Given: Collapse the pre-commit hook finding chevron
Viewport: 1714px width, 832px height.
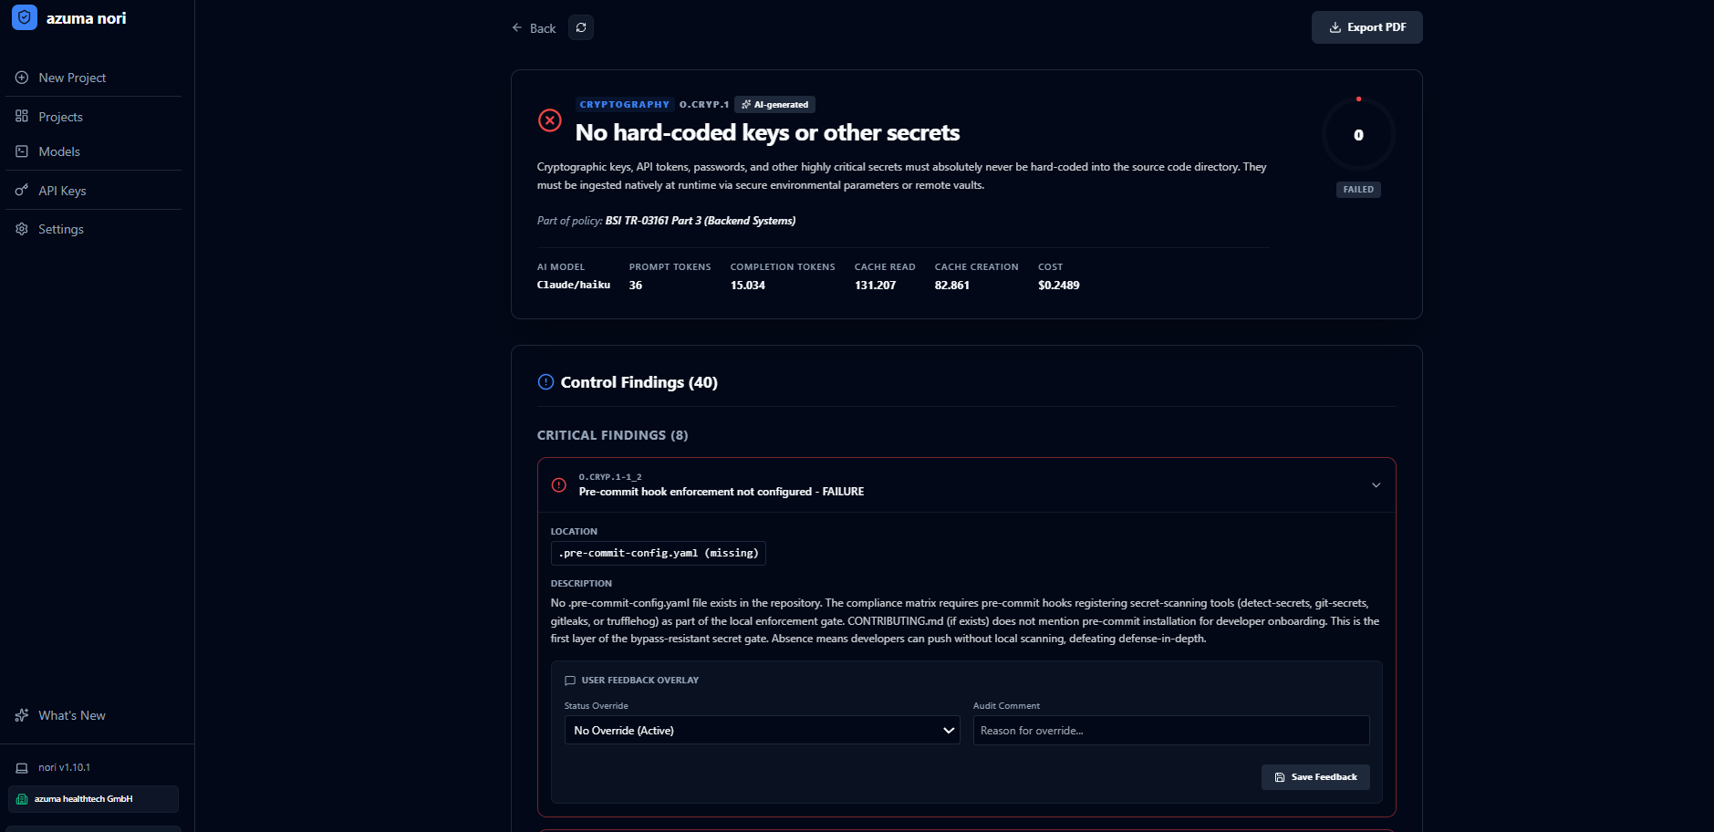Looking at the screenshot, I should (1376, 485).
